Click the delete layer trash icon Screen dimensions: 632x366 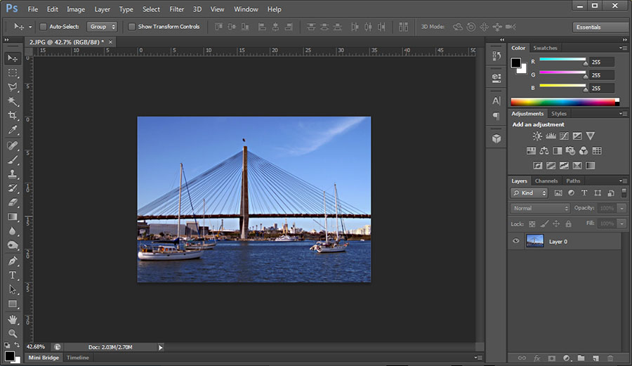pyautogui.click(x=610, y=358)
